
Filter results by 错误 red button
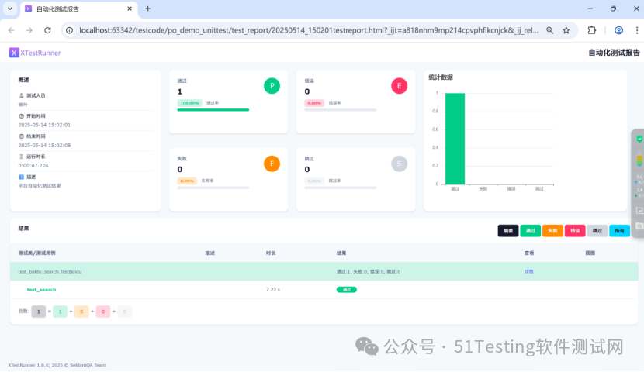tap(575, 231)
